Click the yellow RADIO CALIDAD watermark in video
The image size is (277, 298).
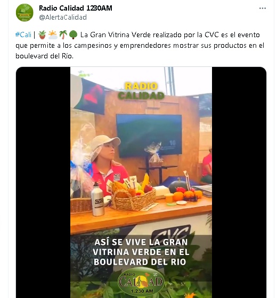(x=141, y=91)
